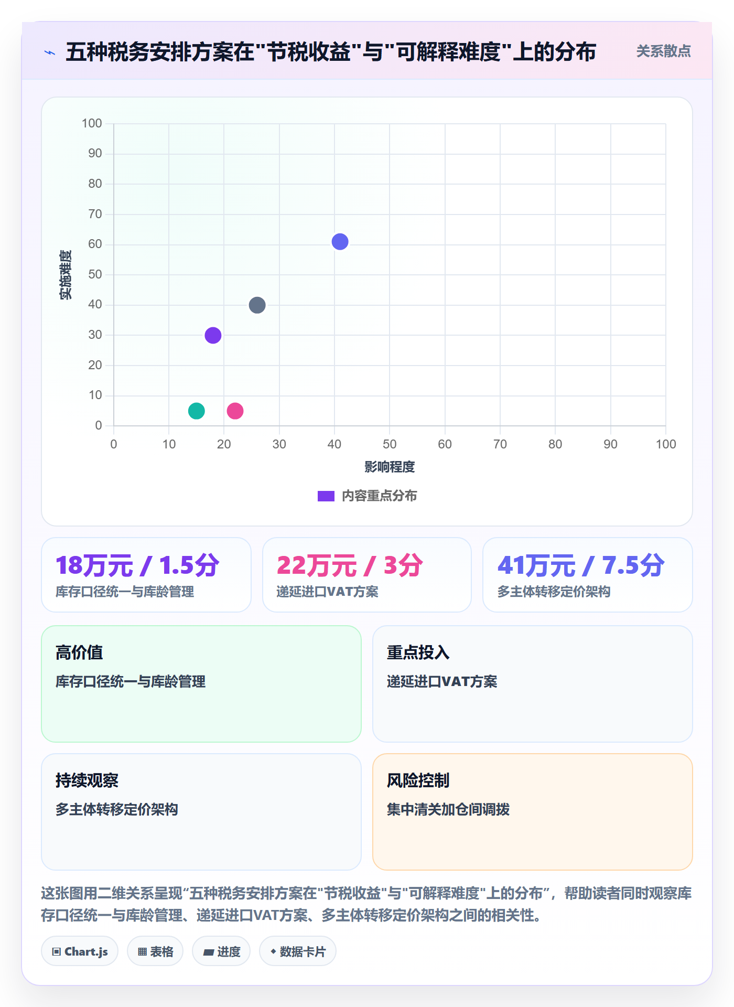Screen dimensions: 734x1007
Task: Click the 进度 tag chip
Action: (x=221, y=951)
